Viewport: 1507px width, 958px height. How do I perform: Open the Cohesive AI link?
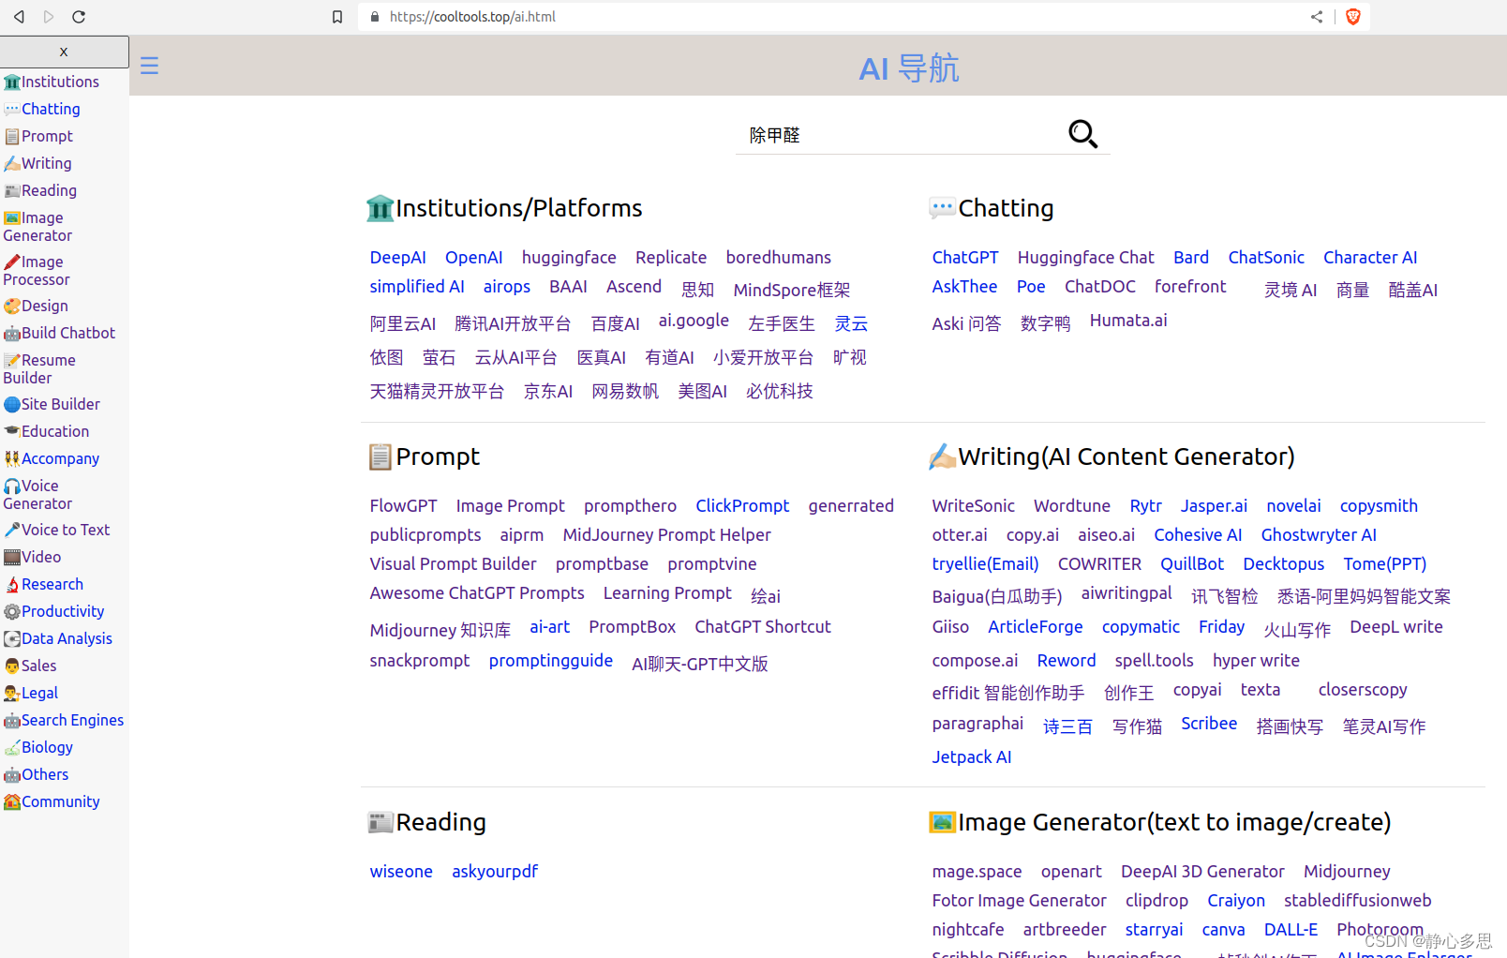pos(1198,534)
